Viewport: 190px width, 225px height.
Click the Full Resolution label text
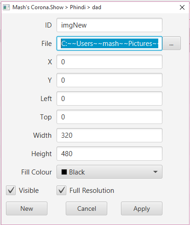[x=92, y=191]
